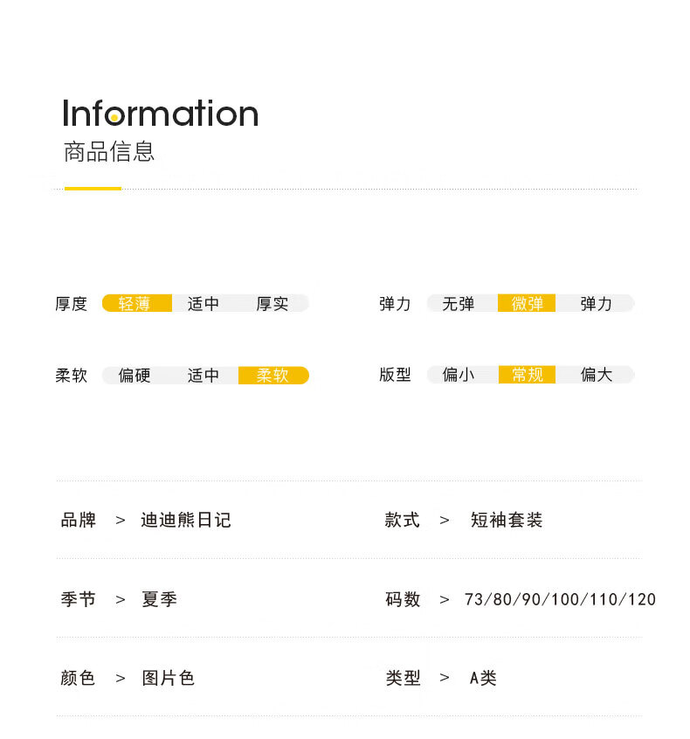Click the 短袖套装 style value
The image size is (690, 739).
pyautogui.click(x=507, y=520)
